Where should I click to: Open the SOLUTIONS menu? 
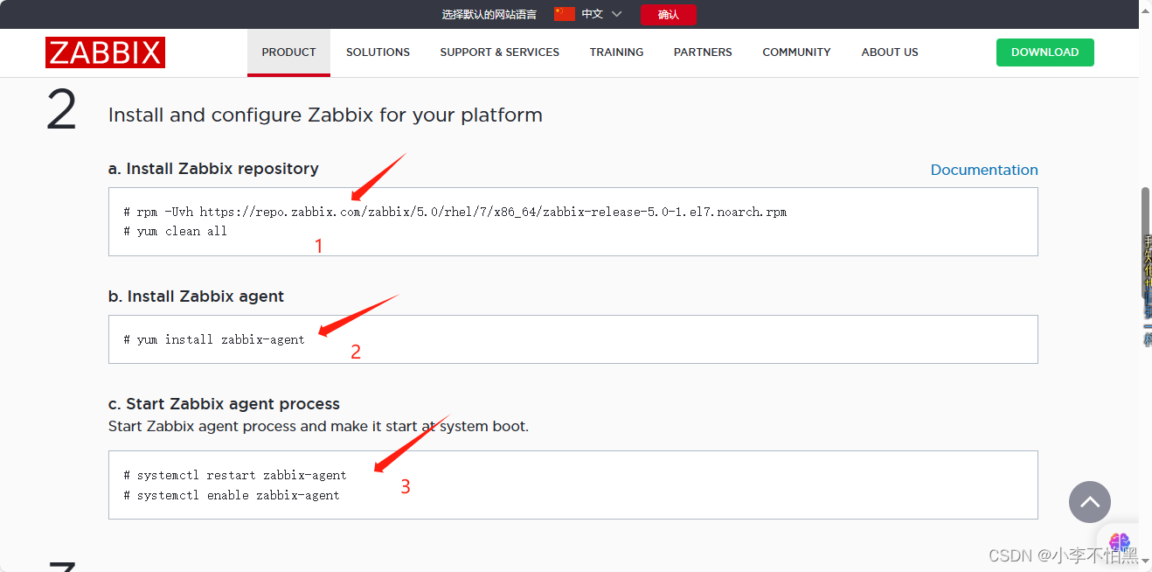378,52
